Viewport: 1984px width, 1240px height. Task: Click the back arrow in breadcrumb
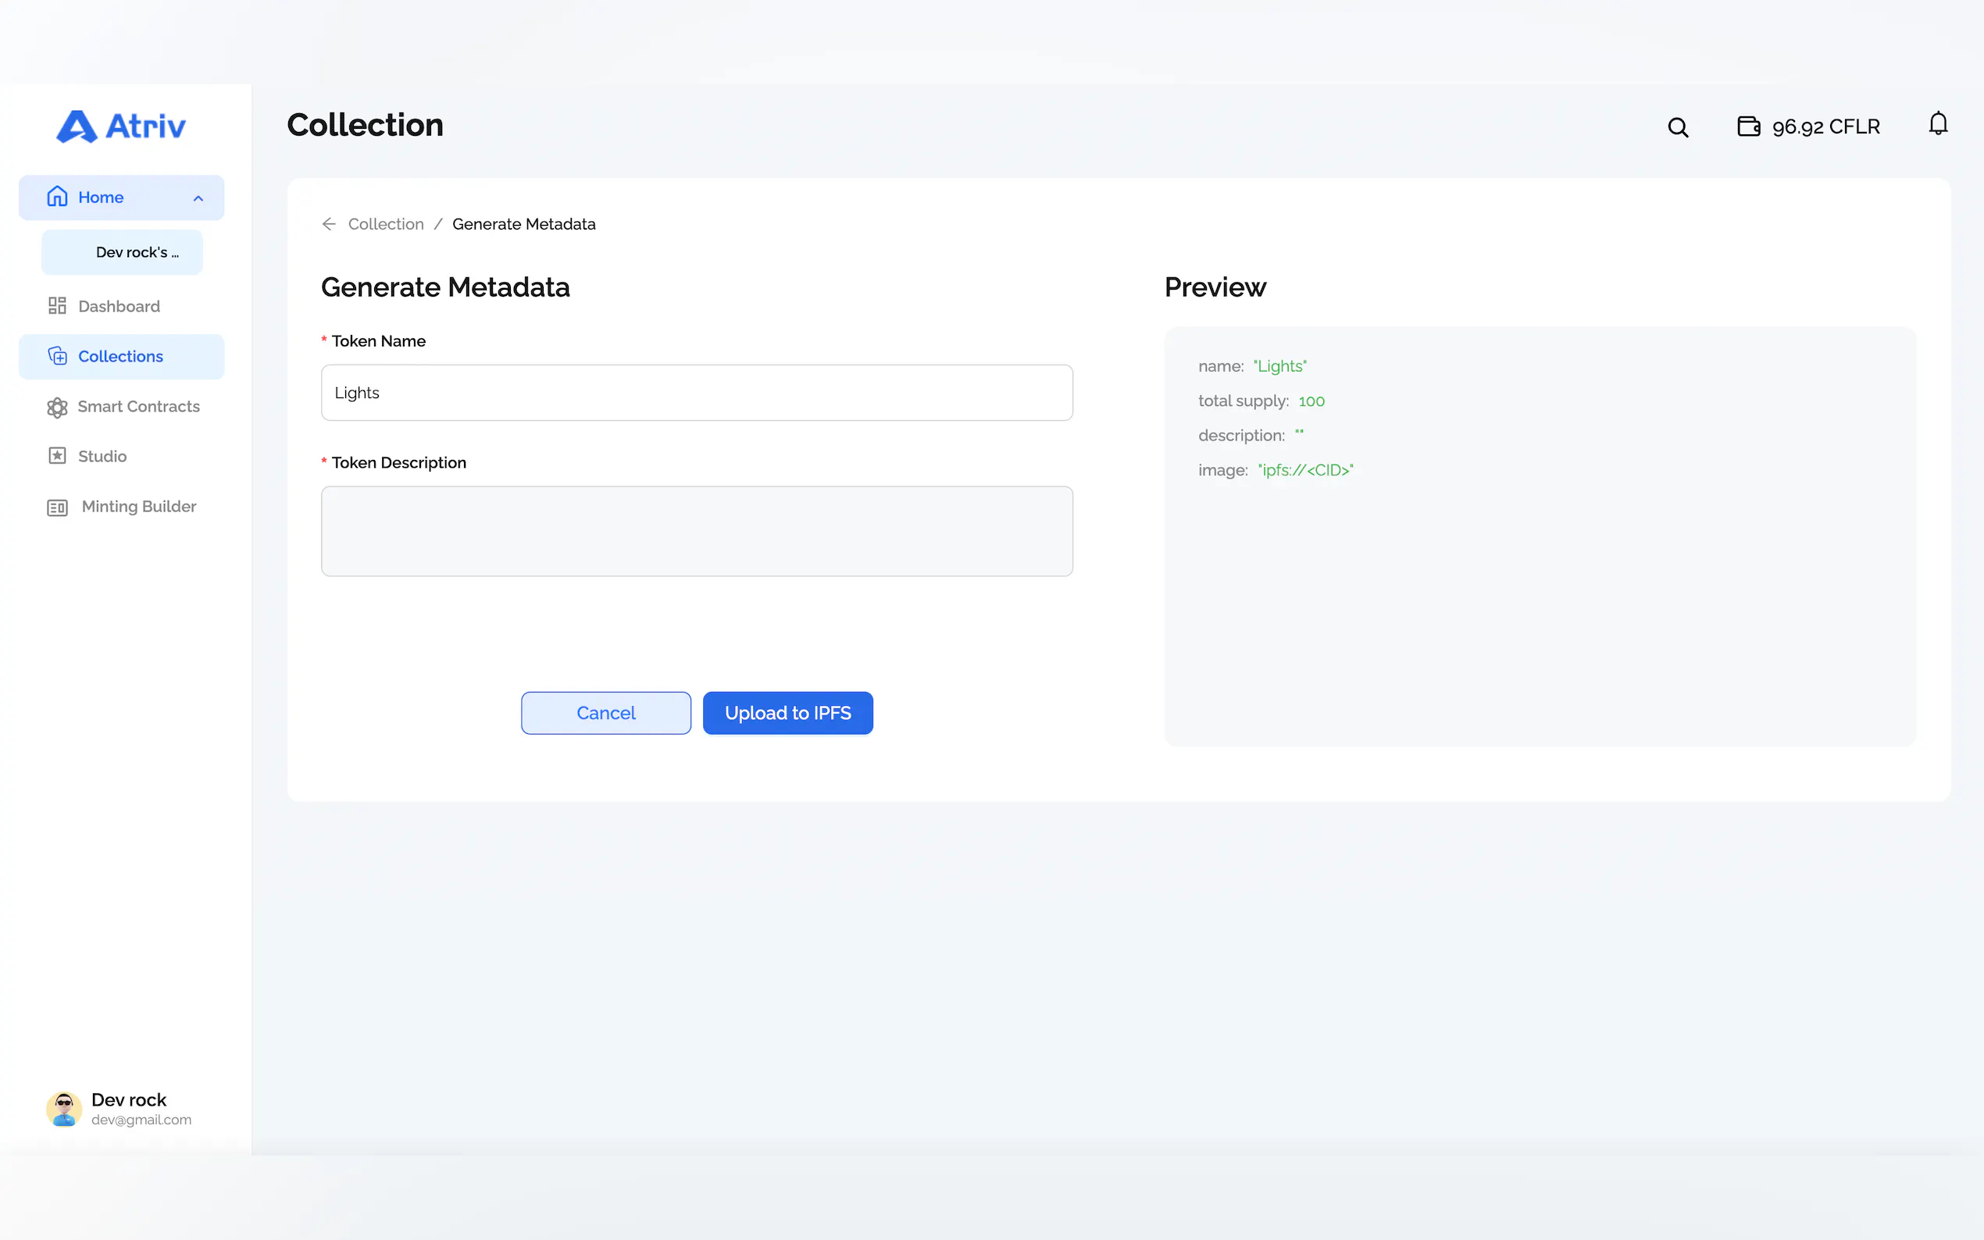[x=329, y=224]
